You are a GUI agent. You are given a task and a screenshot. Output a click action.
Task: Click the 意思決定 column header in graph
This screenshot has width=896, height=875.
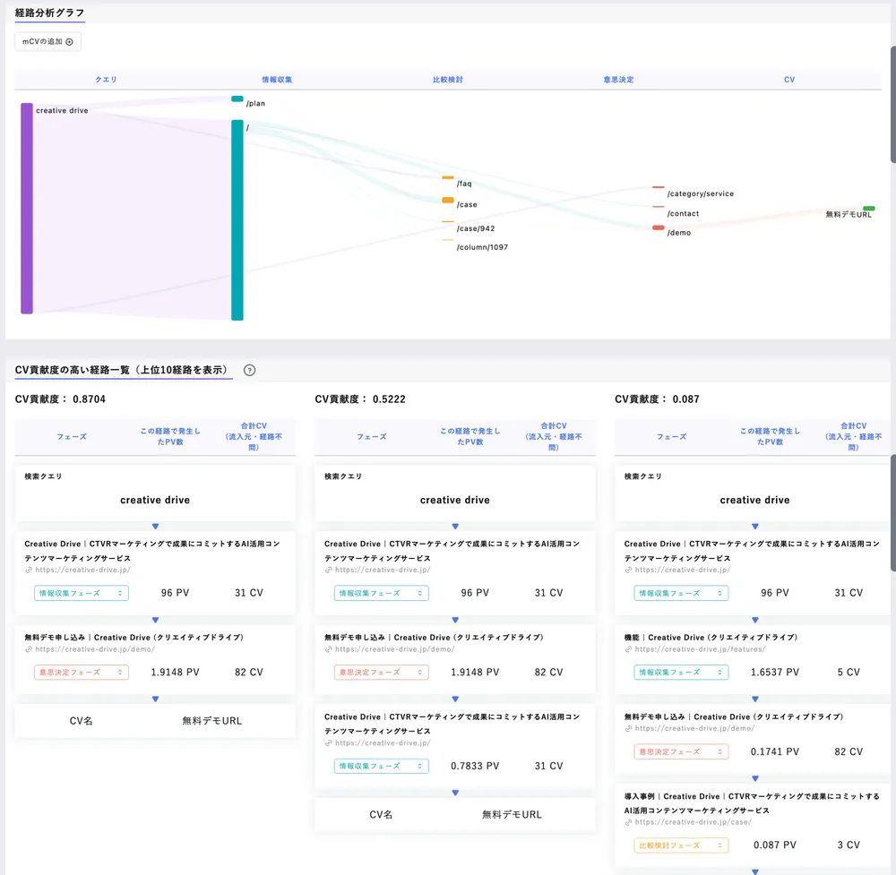618,80
